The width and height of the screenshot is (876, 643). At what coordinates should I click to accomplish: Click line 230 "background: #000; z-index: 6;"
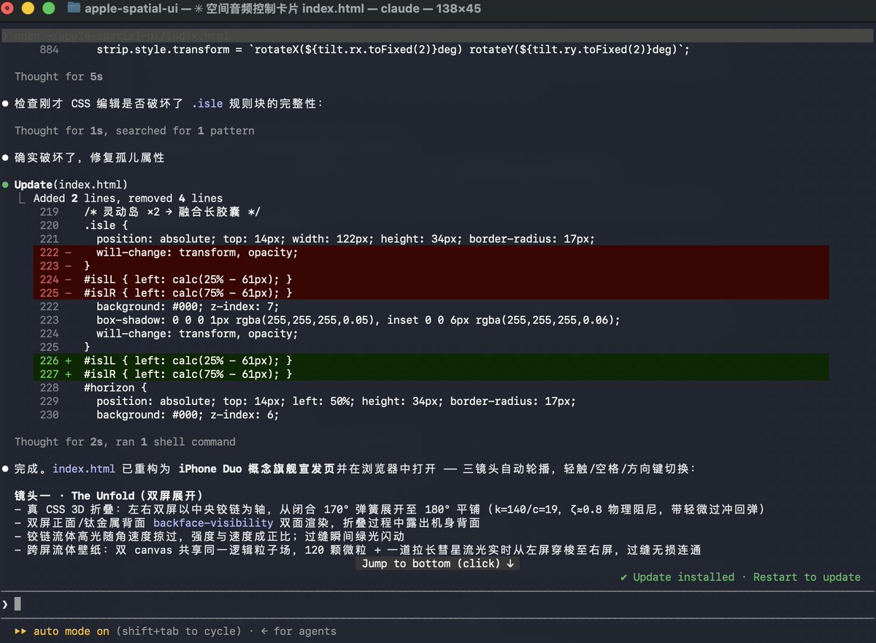click(188, 415)
